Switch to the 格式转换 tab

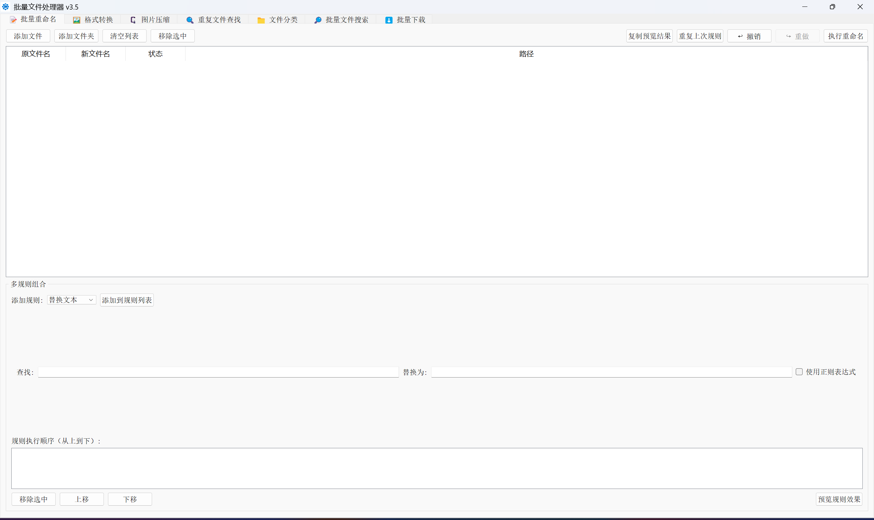tap(93, 19)
